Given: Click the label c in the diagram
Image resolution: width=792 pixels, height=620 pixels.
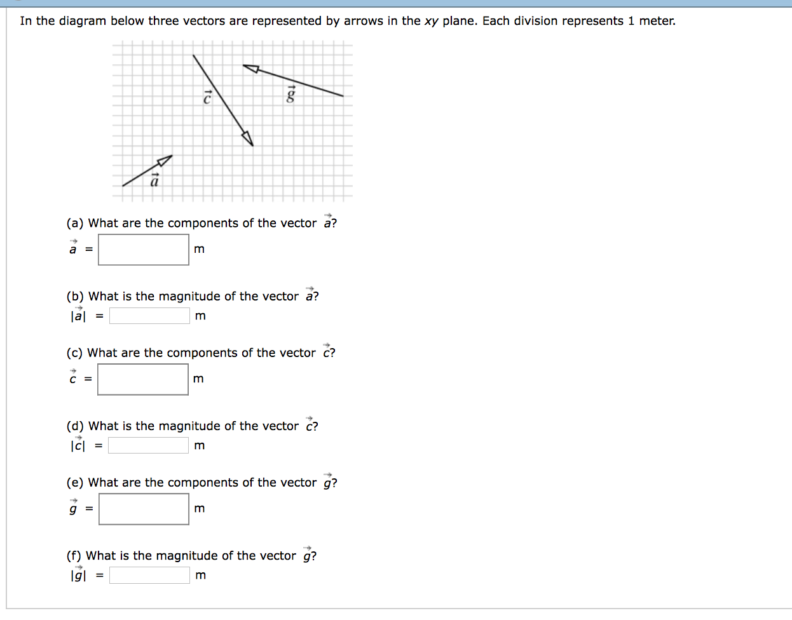Looking at the screenshot, I should [x=206, y=99].
